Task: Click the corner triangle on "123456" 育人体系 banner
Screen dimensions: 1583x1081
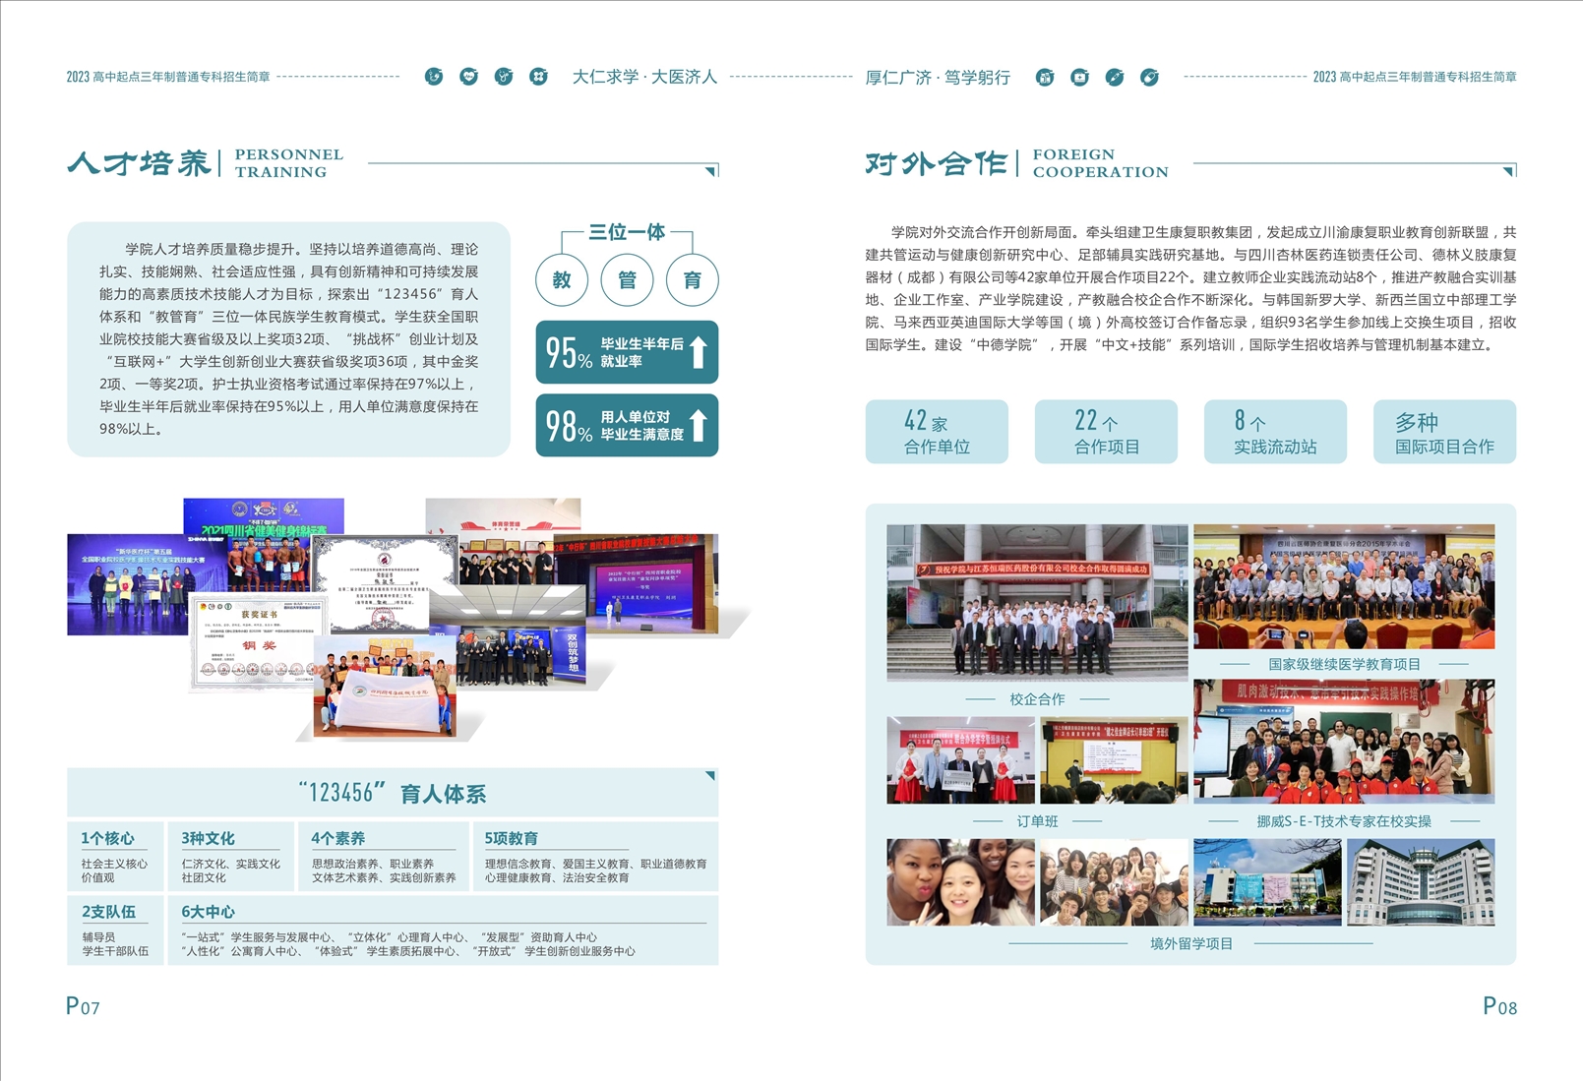Action: [x=710, y=776]
